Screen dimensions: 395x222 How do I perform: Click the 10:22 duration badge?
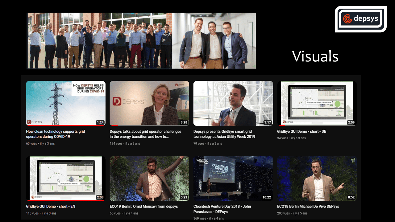click(266, 197)
